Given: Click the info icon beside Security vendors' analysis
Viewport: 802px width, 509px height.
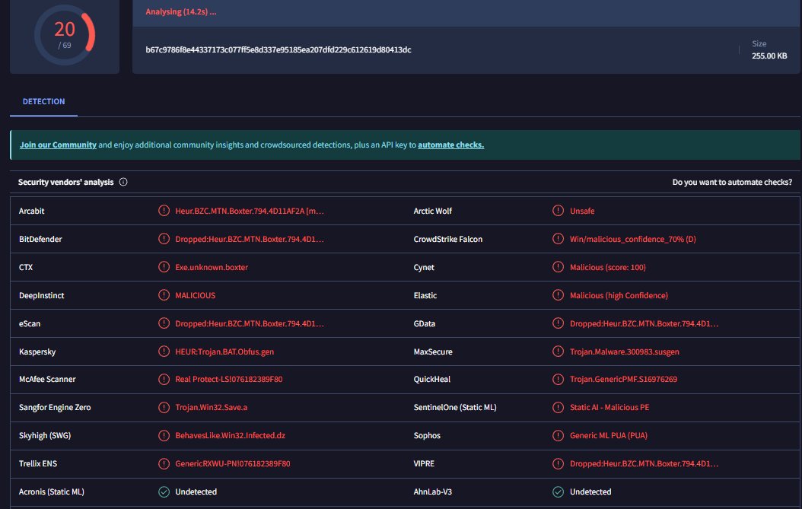Looking at the screenshot, I should pyautogui.click(x=123, y=182).
